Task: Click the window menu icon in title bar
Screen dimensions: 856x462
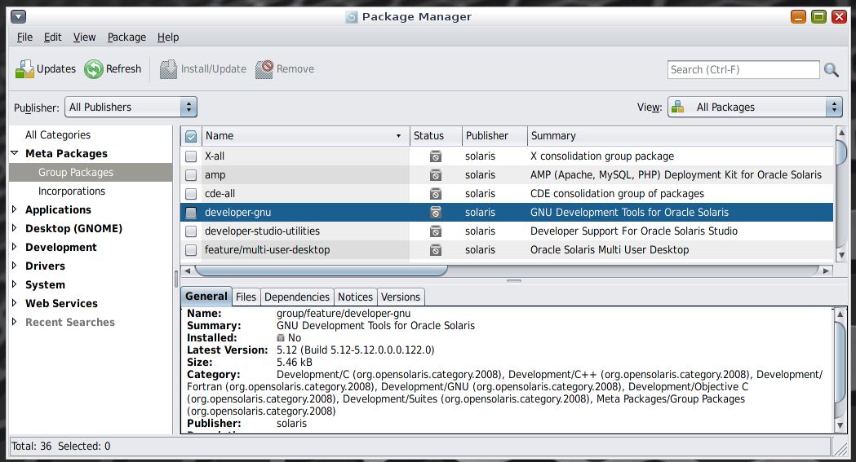Action: [19, 16]
